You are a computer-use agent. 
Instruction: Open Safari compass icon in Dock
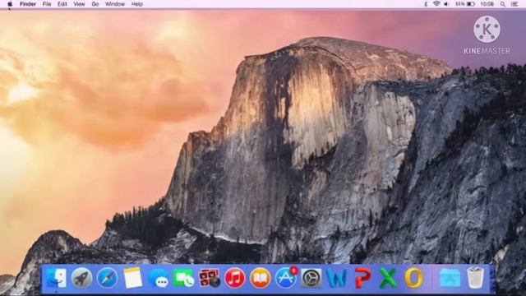pos(108,278)
